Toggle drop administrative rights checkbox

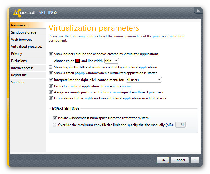click(x=51, y=98)
